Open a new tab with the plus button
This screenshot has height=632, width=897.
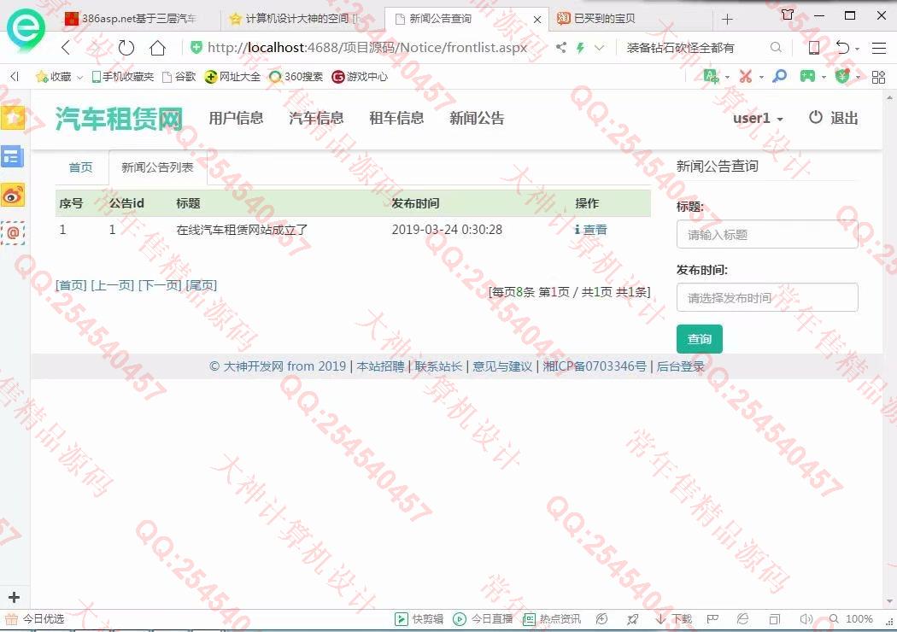(727, 19)
